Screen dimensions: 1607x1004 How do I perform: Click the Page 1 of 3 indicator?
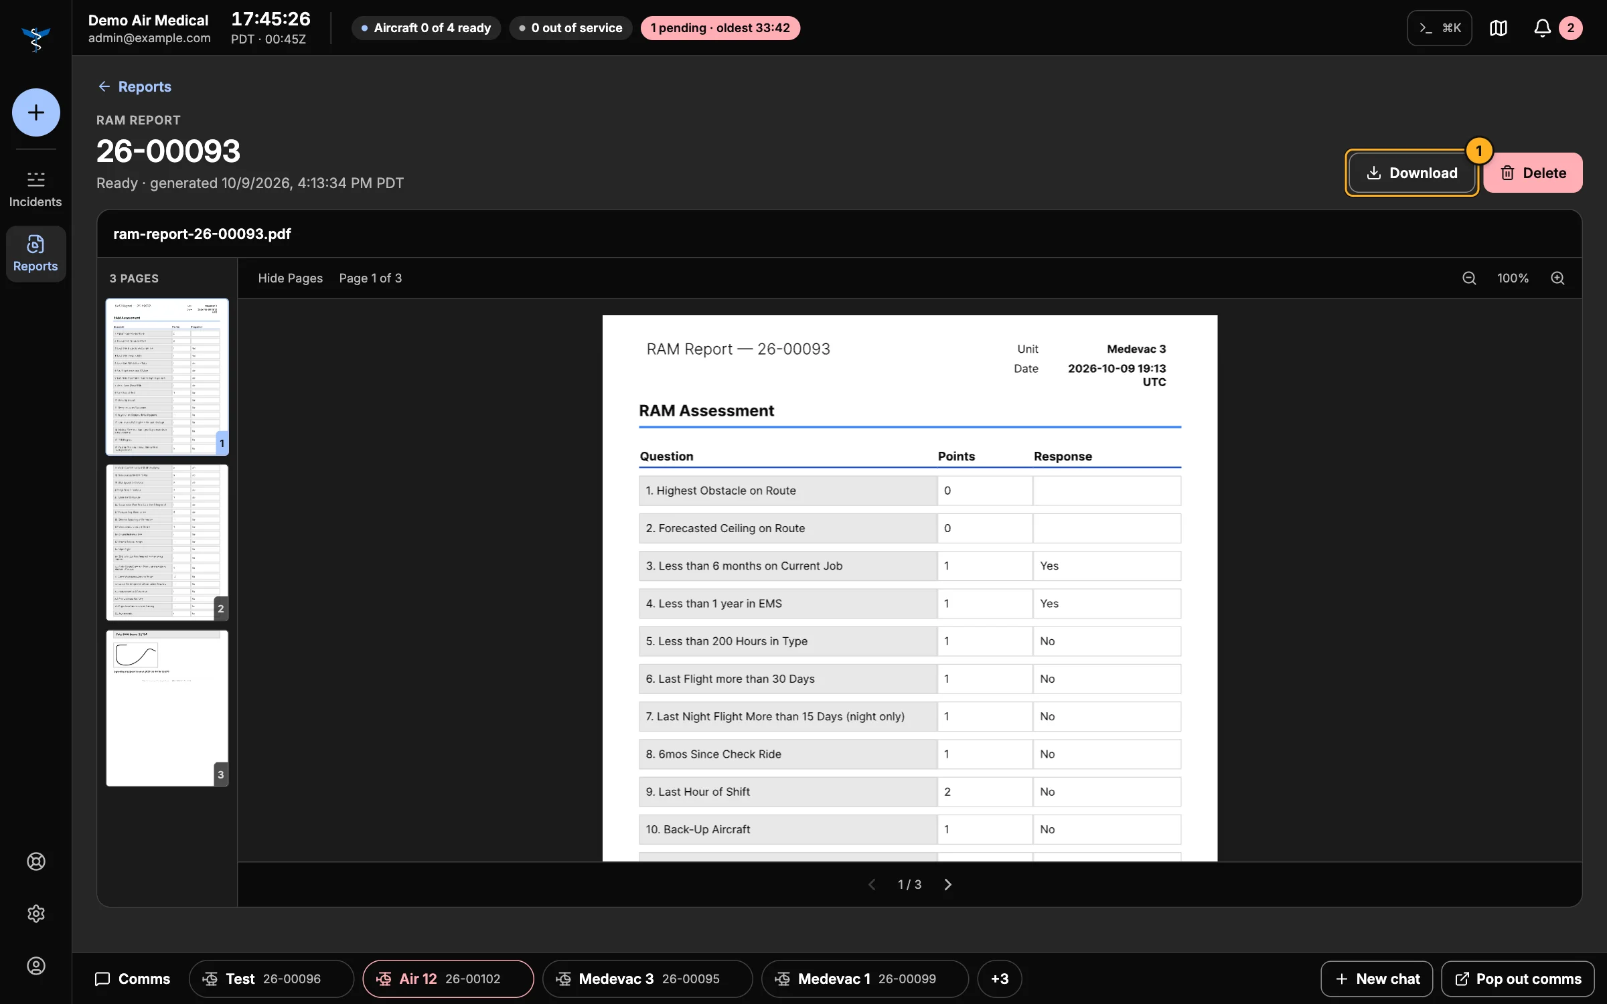pyautogui.click(x=370, y=278)
